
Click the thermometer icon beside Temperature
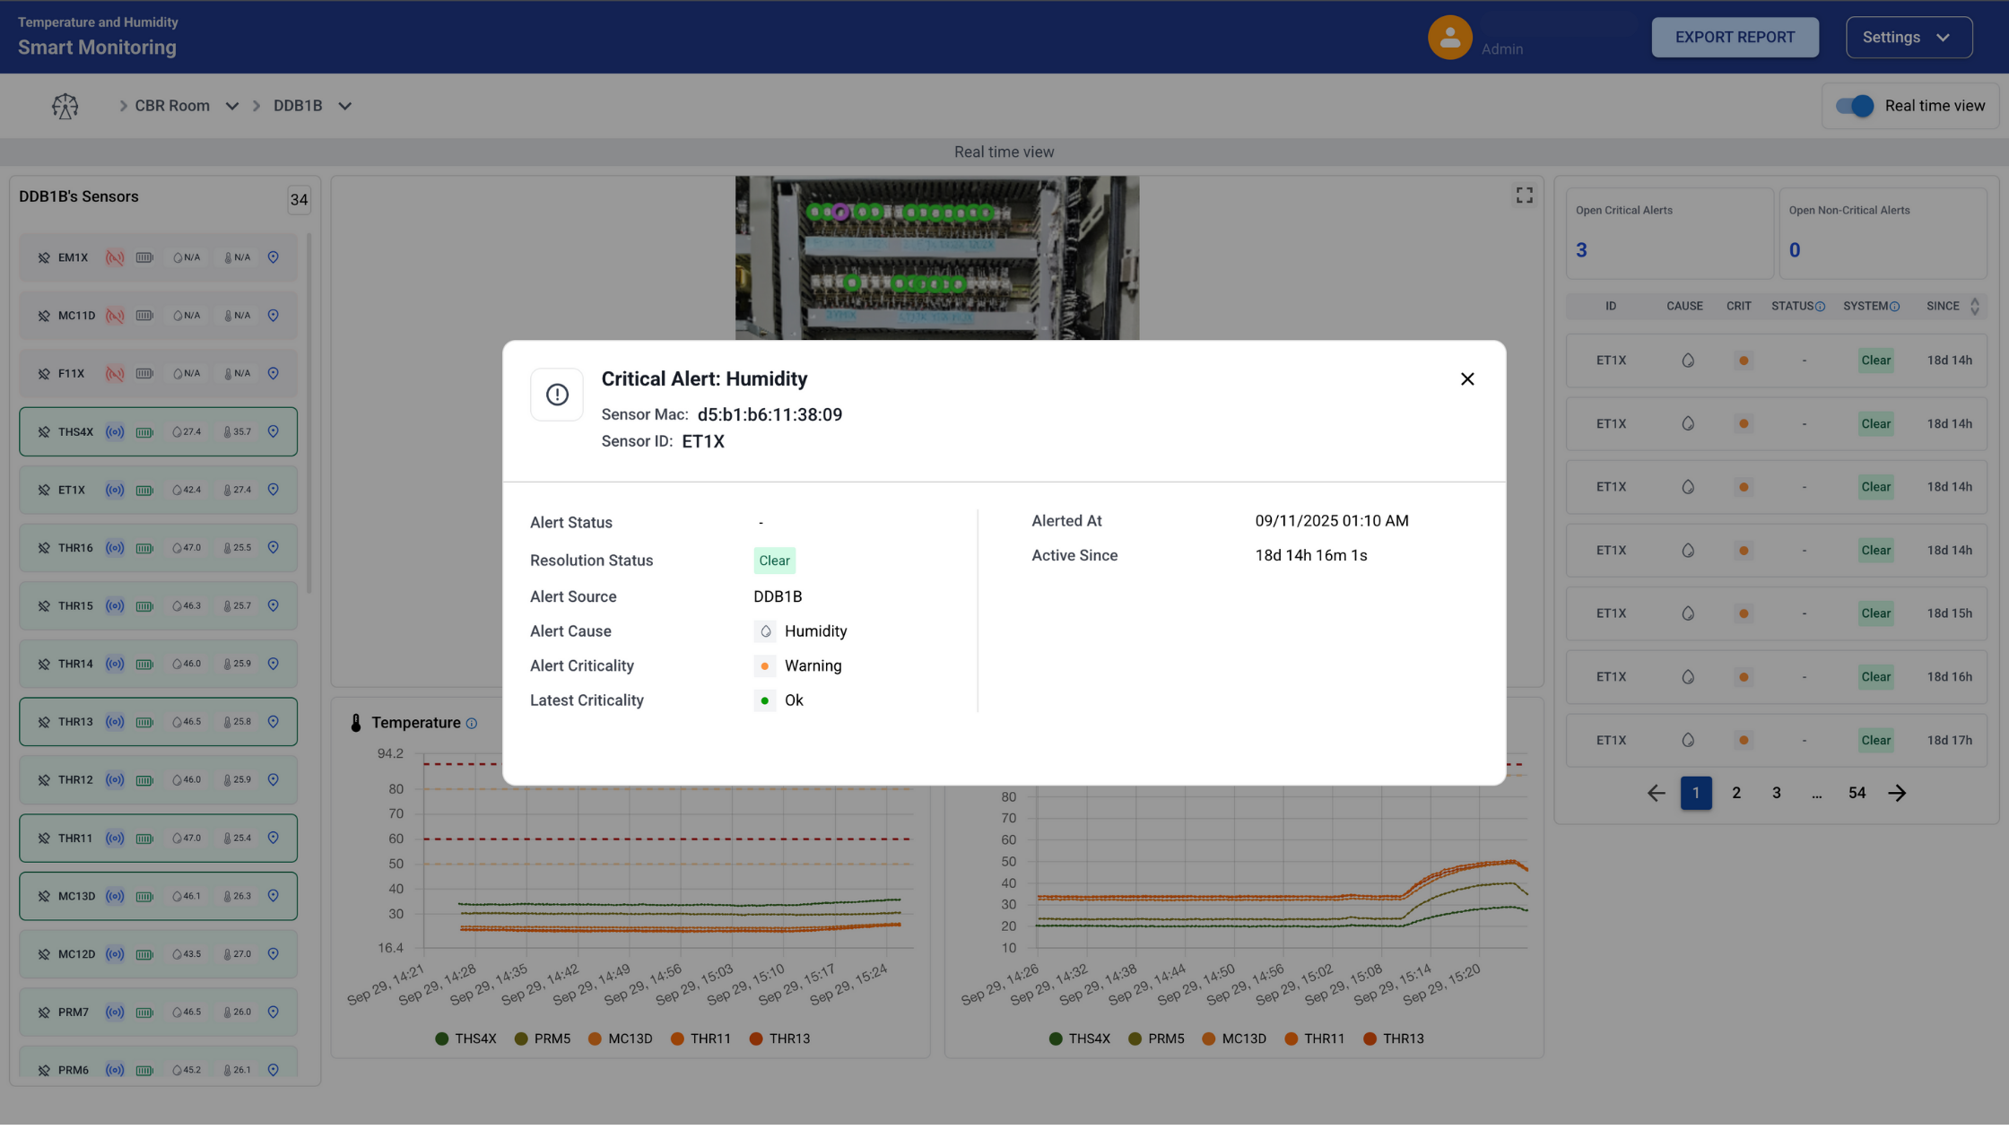(x=356, y=724)
